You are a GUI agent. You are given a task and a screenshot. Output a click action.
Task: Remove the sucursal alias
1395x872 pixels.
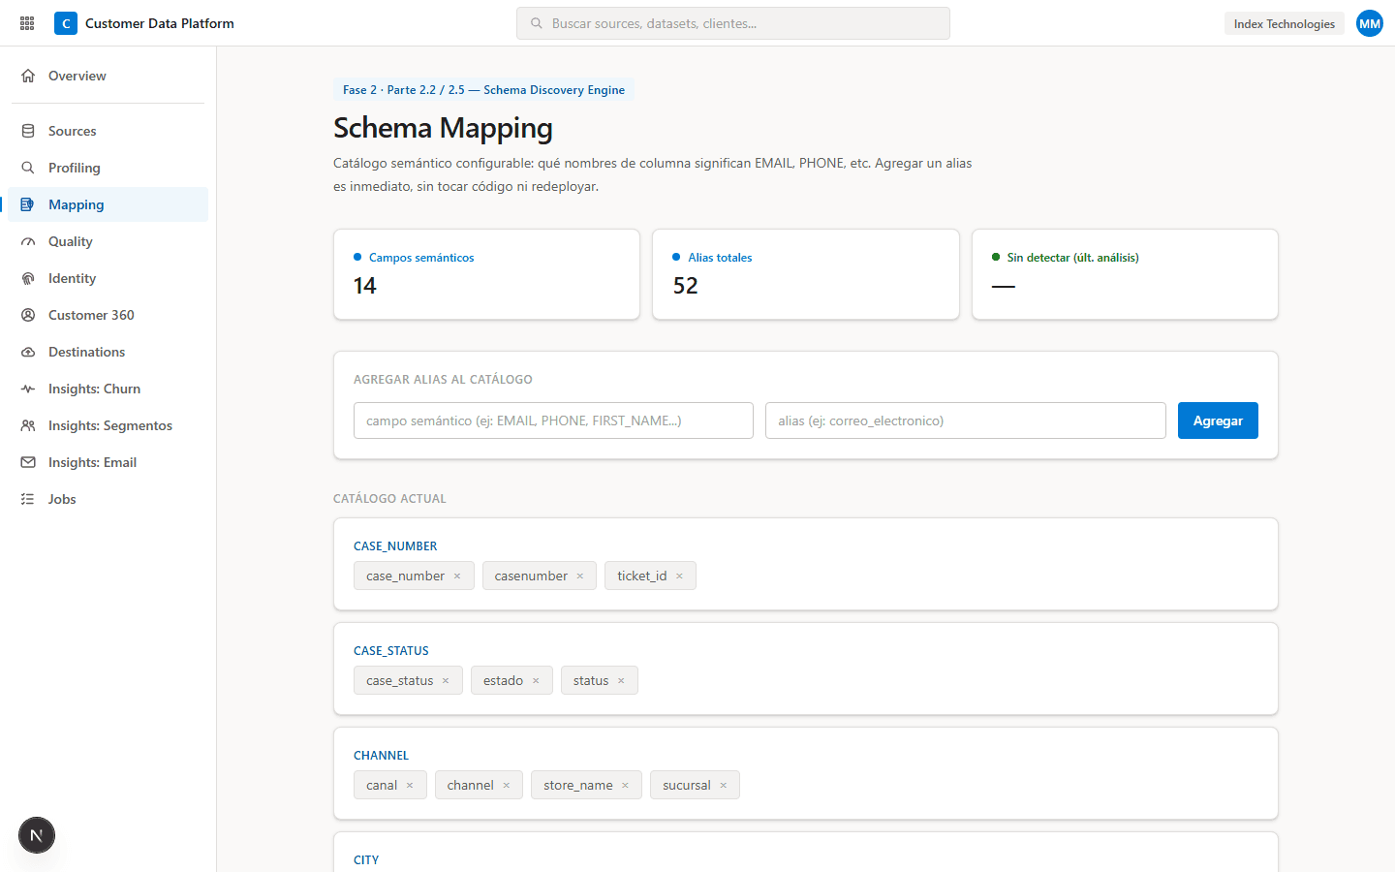[723, 785]
